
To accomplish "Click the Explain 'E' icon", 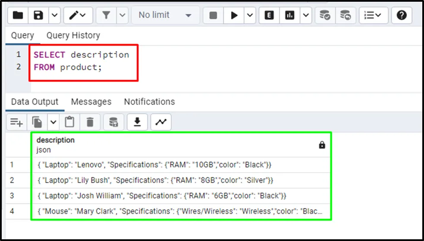I will pyautogui.click(x=269, y=15).
